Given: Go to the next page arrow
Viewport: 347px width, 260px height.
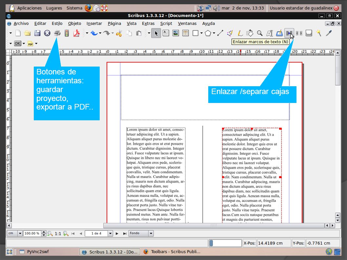Looking at the screenshot, I should [x=117, y=233].
